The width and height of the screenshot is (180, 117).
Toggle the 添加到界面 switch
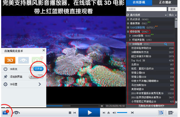(36, 76)
